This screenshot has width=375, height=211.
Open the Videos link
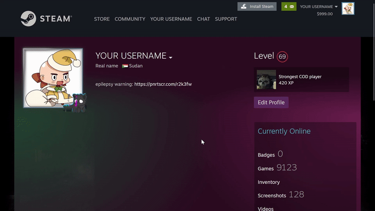point(265,209)
